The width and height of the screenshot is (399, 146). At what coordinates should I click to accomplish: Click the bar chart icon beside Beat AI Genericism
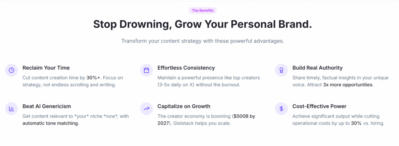(x=12, y=109)
